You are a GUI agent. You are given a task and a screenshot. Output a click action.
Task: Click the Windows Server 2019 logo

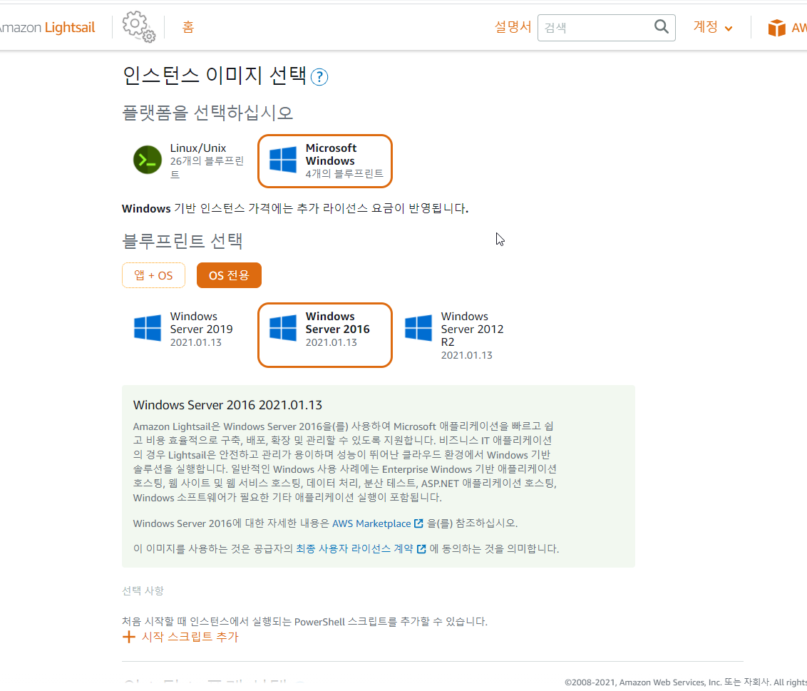click(x=148, y=328)
